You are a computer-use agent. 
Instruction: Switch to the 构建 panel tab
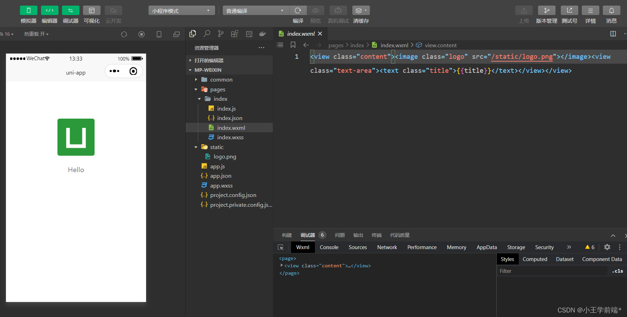[x=287, y=235]
